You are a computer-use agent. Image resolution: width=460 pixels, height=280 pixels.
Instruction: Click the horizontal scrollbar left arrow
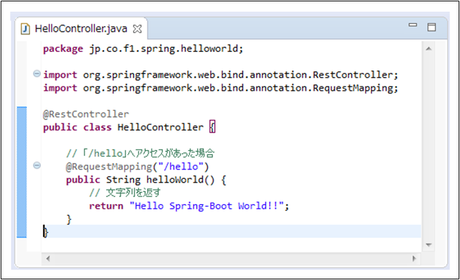[x=47, y=258]
